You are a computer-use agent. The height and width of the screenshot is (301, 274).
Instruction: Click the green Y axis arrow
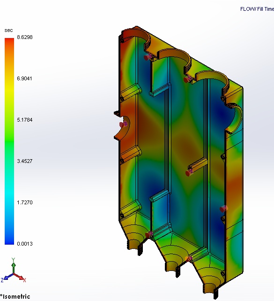(14, 264)
